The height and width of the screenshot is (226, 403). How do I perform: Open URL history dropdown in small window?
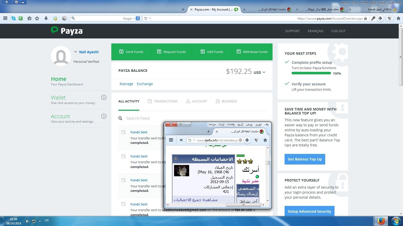(194, 140)
